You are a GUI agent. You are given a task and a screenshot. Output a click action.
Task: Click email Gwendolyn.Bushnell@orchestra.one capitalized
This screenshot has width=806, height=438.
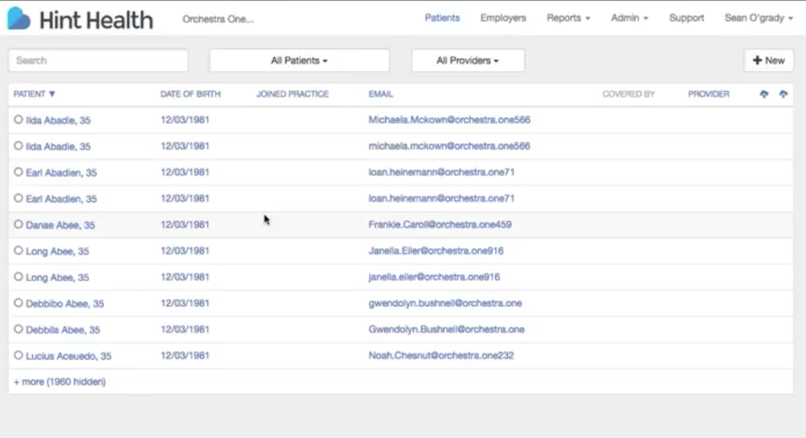tap(446, 330)
